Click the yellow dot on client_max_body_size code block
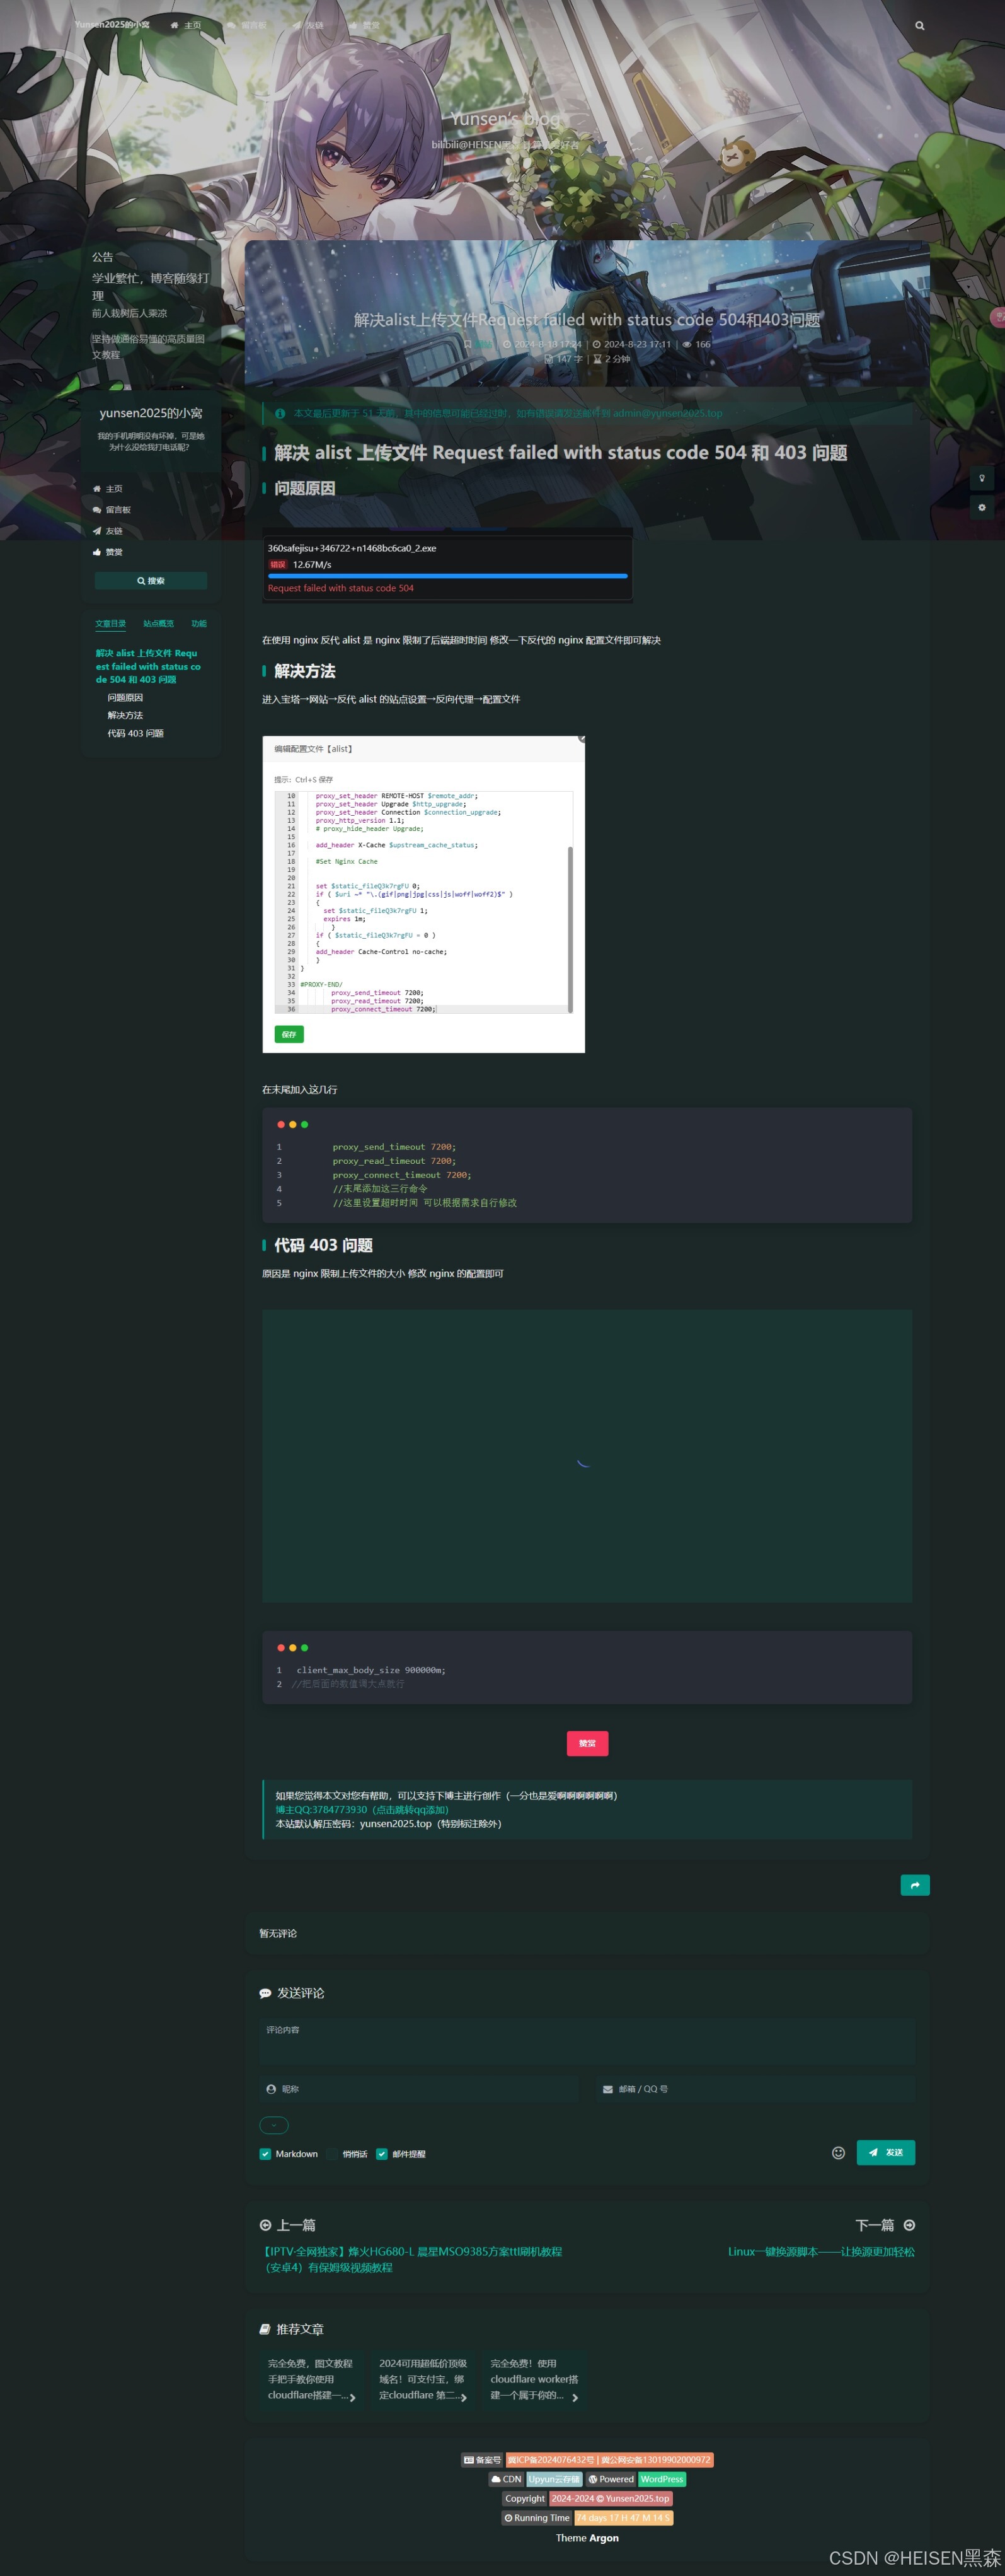The height and width of the screenshot is (2576, 1005). coord(293,1648)
